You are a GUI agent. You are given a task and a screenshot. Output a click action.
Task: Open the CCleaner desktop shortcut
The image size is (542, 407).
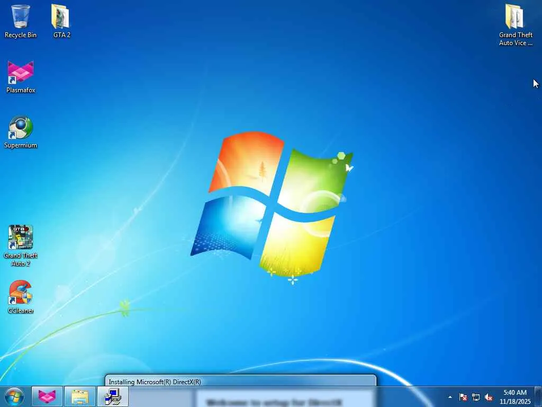coord(21,297)
